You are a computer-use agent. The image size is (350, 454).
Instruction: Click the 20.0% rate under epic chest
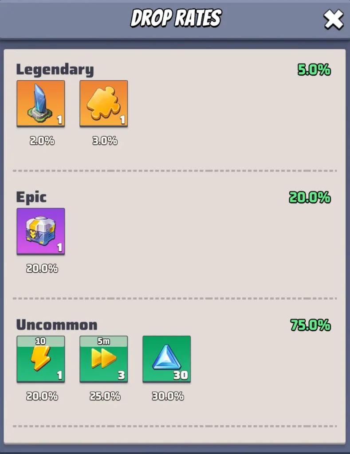42,268
